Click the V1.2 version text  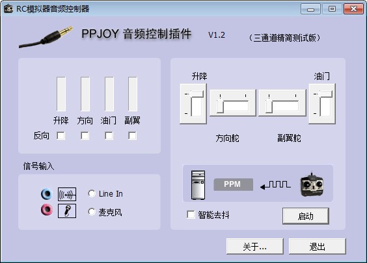click(x=217, y=35)
